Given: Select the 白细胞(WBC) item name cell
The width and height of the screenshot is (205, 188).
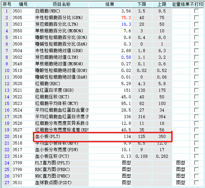Looking at the screenshot, I should point(61,11).
